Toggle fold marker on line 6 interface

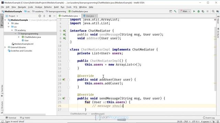69,31
